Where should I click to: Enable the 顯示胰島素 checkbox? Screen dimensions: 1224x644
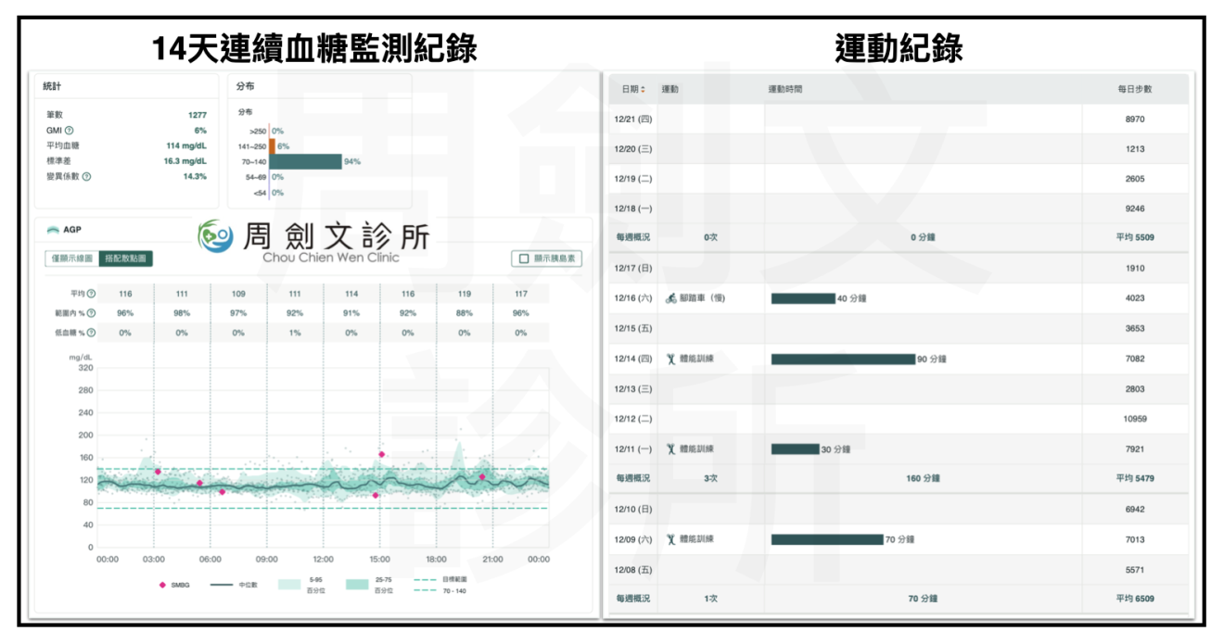tap(525, 259)
